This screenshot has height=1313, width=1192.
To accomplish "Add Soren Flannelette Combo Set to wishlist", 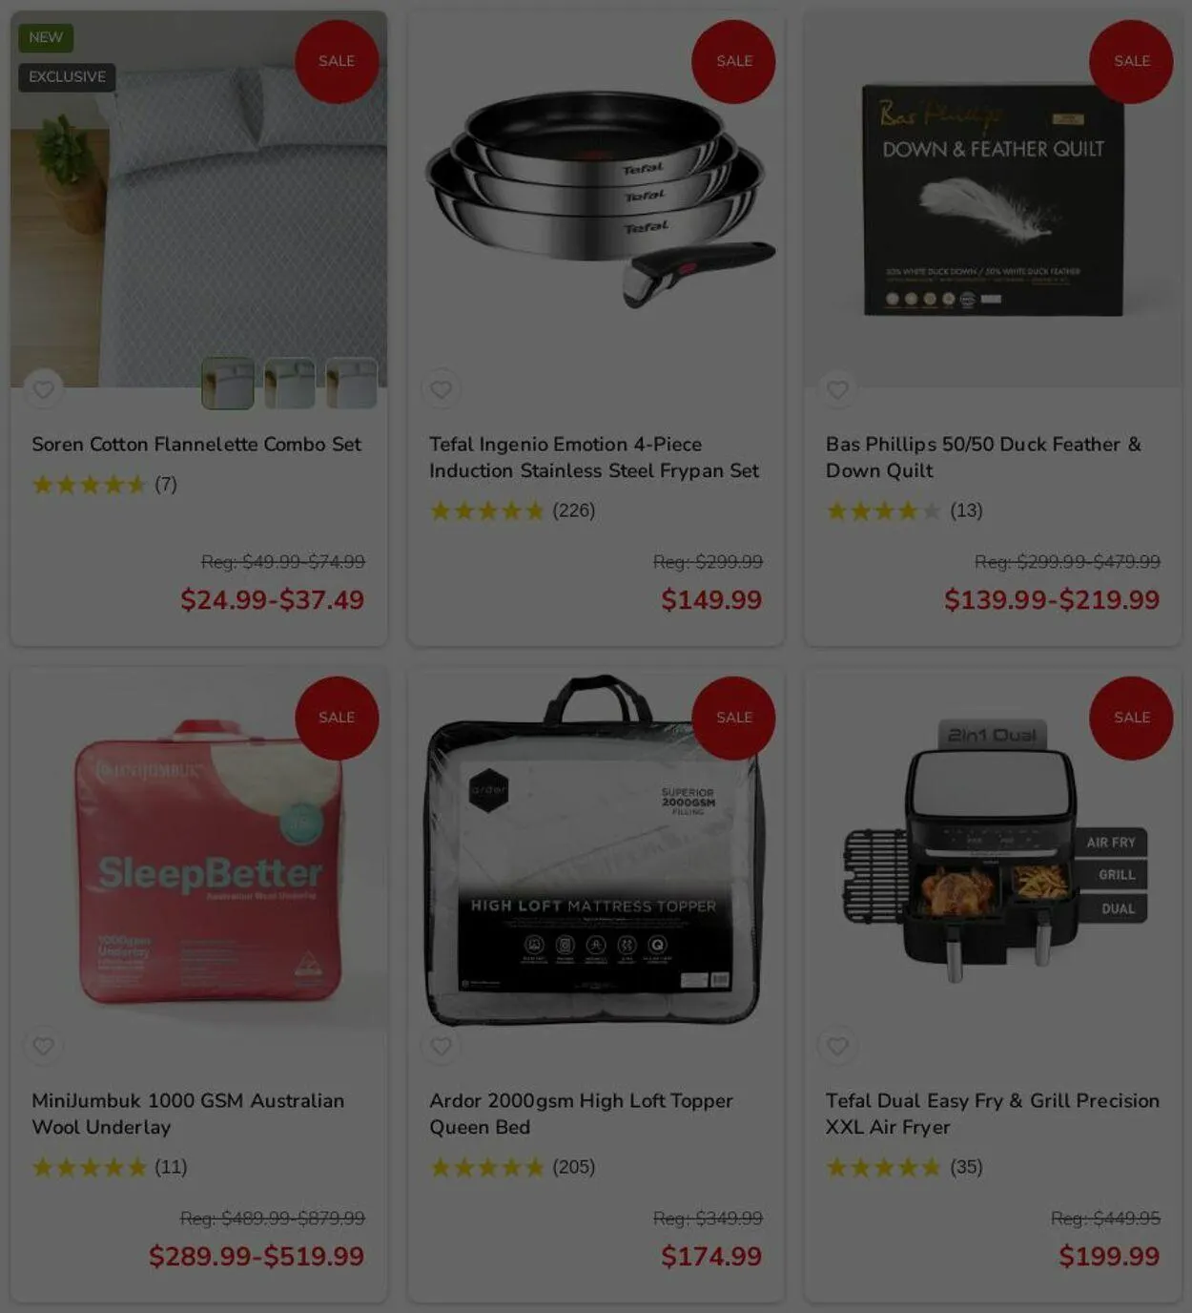I will [x=43, y=388].
